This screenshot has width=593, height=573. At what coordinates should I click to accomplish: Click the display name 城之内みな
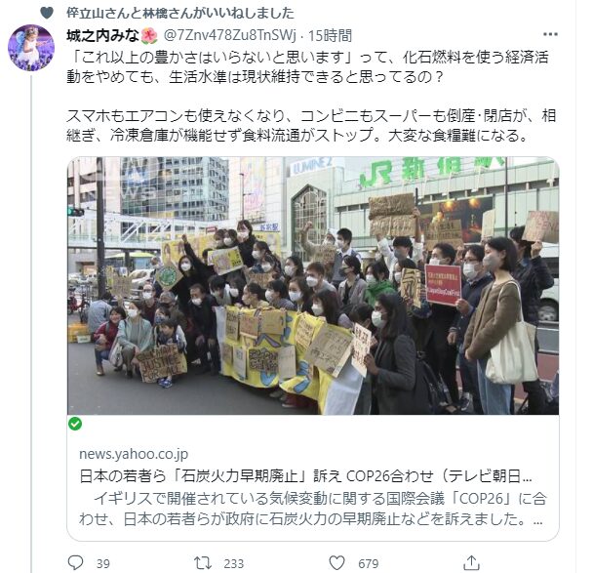[102, 35]
